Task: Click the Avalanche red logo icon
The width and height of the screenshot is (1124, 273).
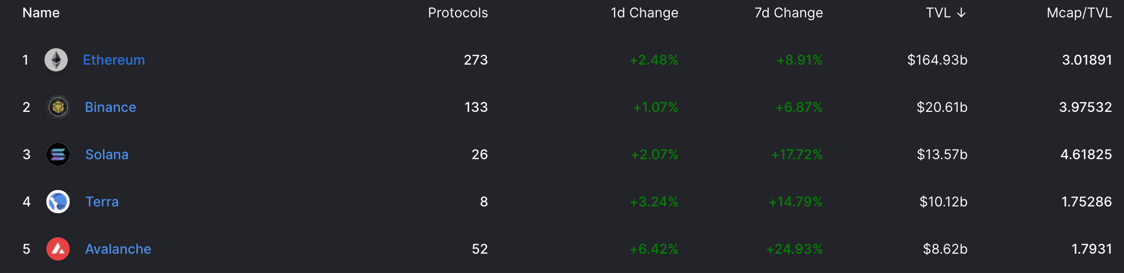Action: tap(58, 249)
